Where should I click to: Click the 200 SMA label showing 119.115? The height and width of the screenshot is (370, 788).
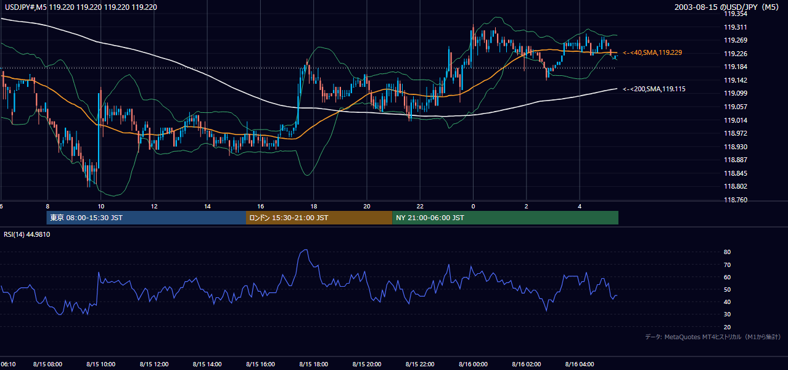point(654,89)
